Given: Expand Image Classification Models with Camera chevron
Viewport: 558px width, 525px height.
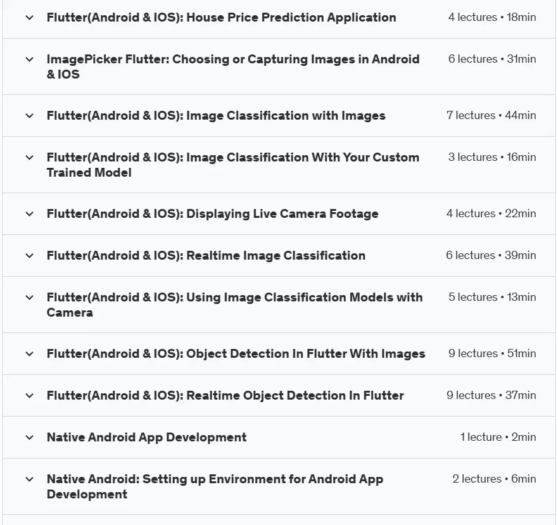Looking at the screenshot, I should (x=30, y=297).
